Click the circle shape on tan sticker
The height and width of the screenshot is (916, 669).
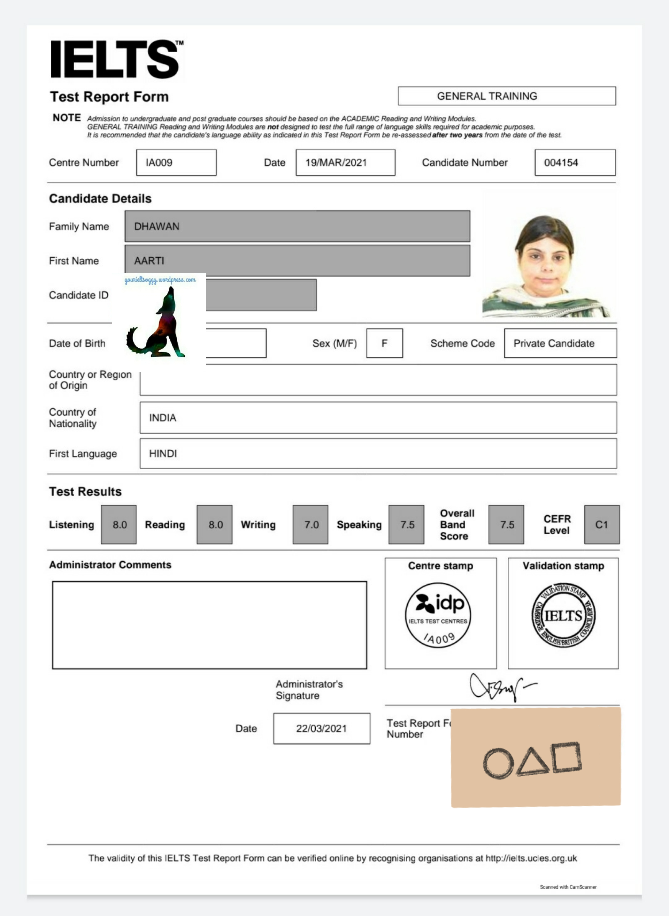498,764
